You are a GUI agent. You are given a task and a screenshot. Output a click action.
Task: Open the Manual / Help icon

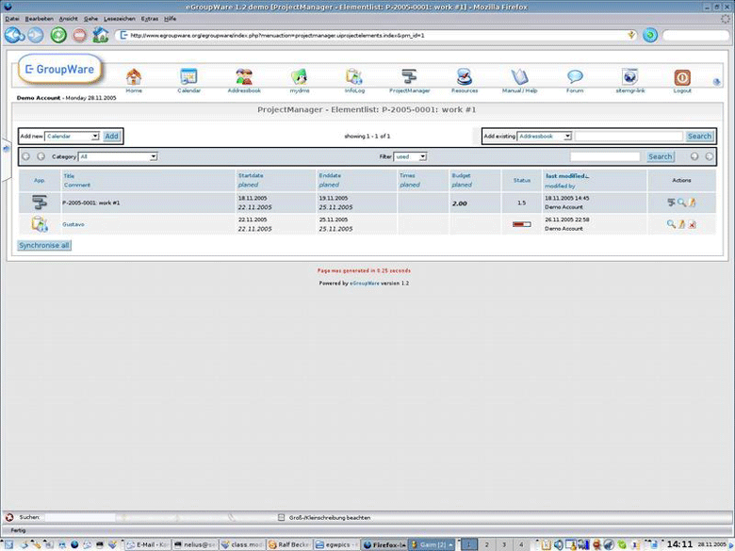[519, 76]
